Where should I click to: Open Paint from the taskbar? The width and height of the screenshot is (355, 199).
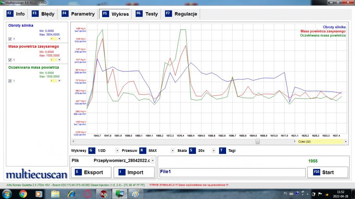[136, 194]
